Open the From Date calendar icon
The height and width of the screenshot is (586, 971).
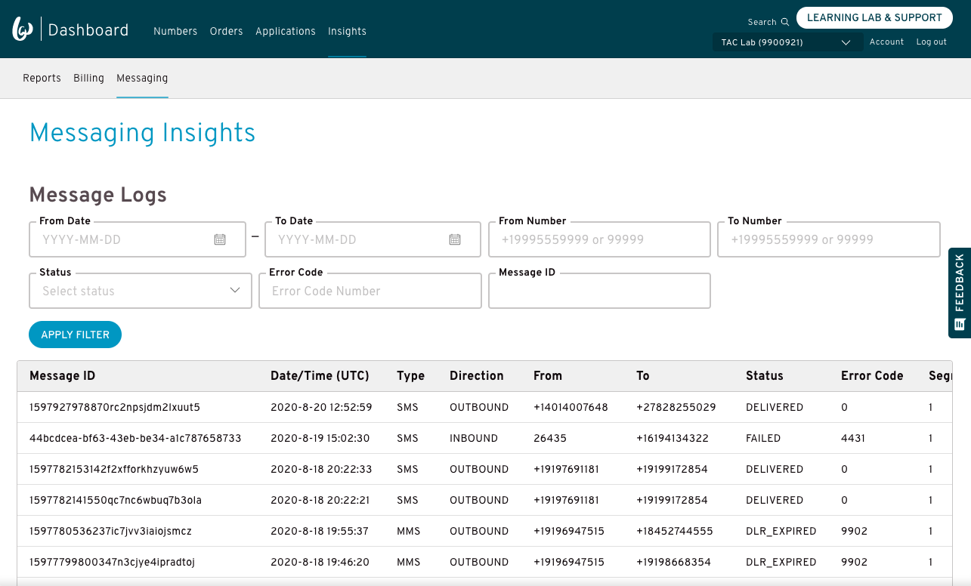tap(220, 239)
